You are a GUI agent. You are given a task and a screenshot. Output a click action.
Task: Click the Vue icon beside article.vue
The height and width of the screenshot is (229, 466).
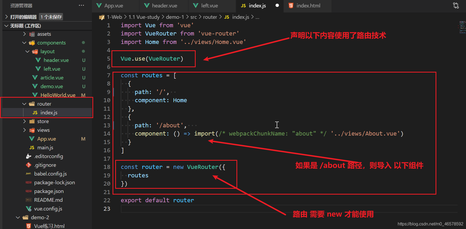(x=35, y=78)
